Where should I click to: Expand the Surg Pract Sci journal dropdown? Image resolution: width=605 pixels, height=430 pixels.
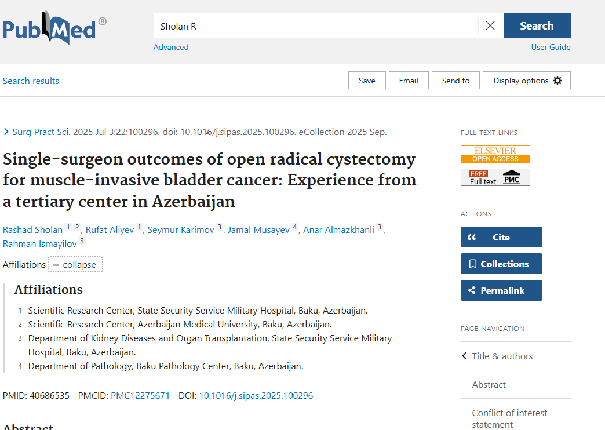click(x=37, y=132)
